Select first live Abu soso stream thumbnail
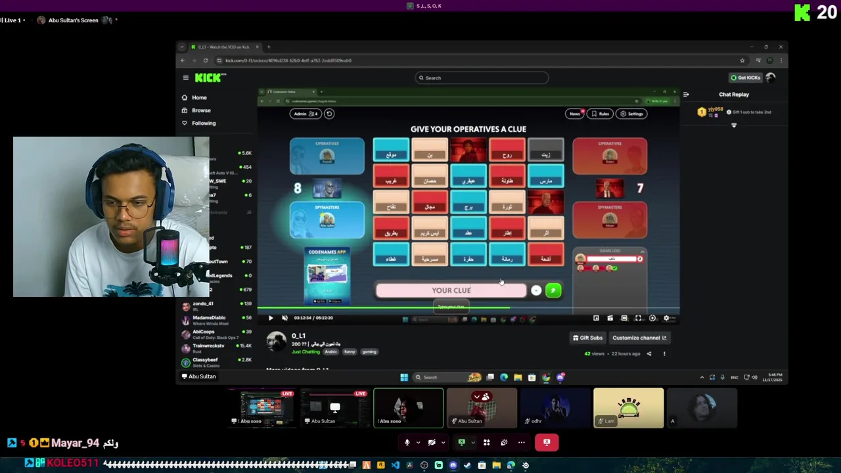 [x=262, y=408]
